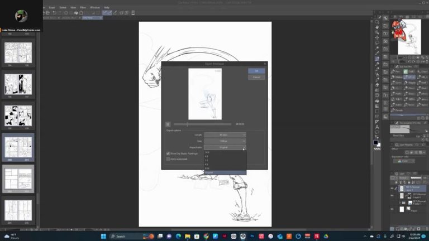Hide the Paper layer using eye icon
The width and height of the screenshot is (429, 241).
pos(392,210)
